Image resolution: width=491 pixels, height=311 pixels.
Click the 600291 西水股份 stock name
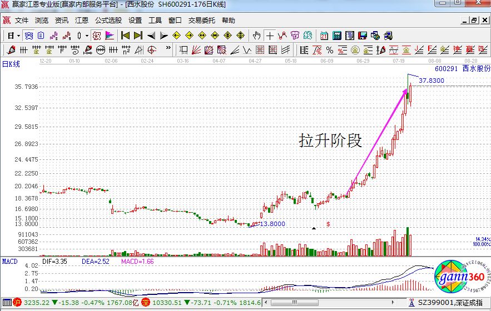tap(462, 69)
